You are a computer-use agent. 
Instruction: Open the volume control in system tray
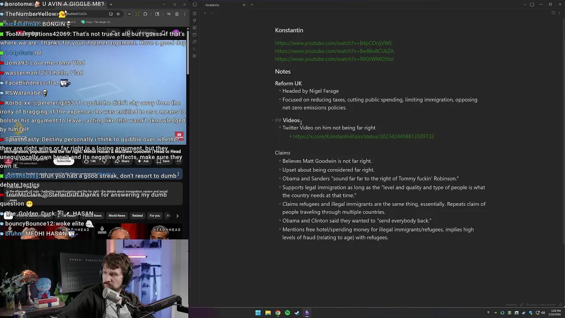(x=542, y=313)
